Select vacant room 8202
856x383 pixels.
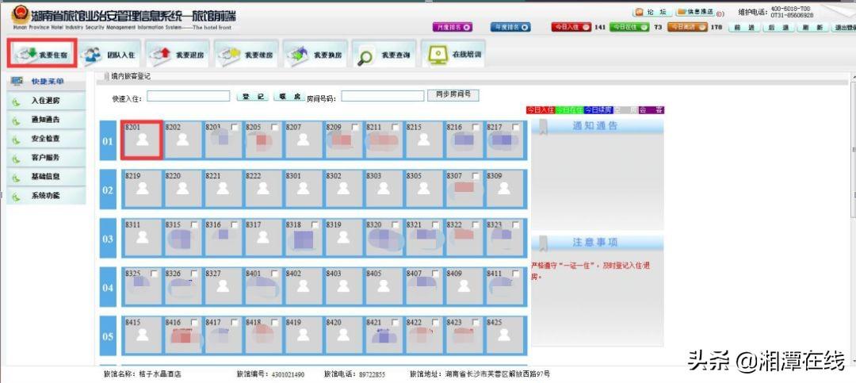pos(182,140)
